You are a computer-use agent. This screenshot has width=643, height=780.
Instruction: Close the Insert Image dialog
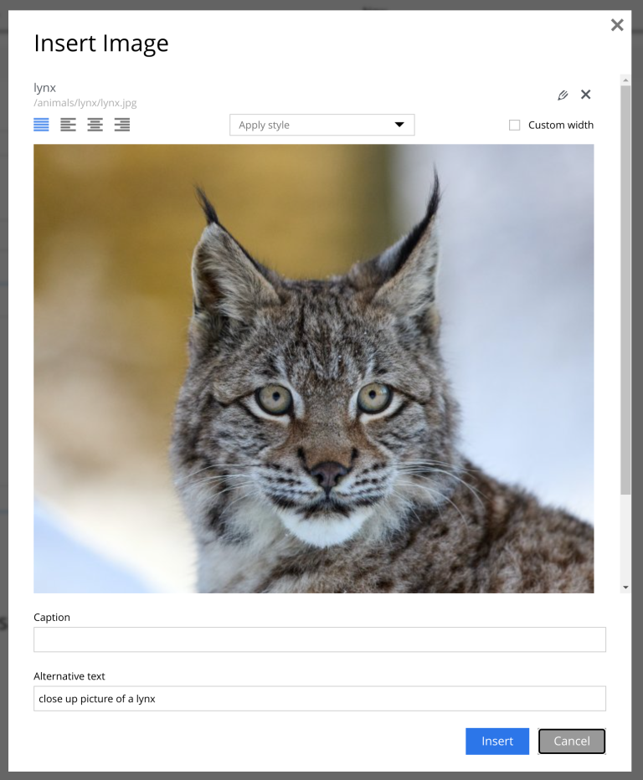coord(617,25)
